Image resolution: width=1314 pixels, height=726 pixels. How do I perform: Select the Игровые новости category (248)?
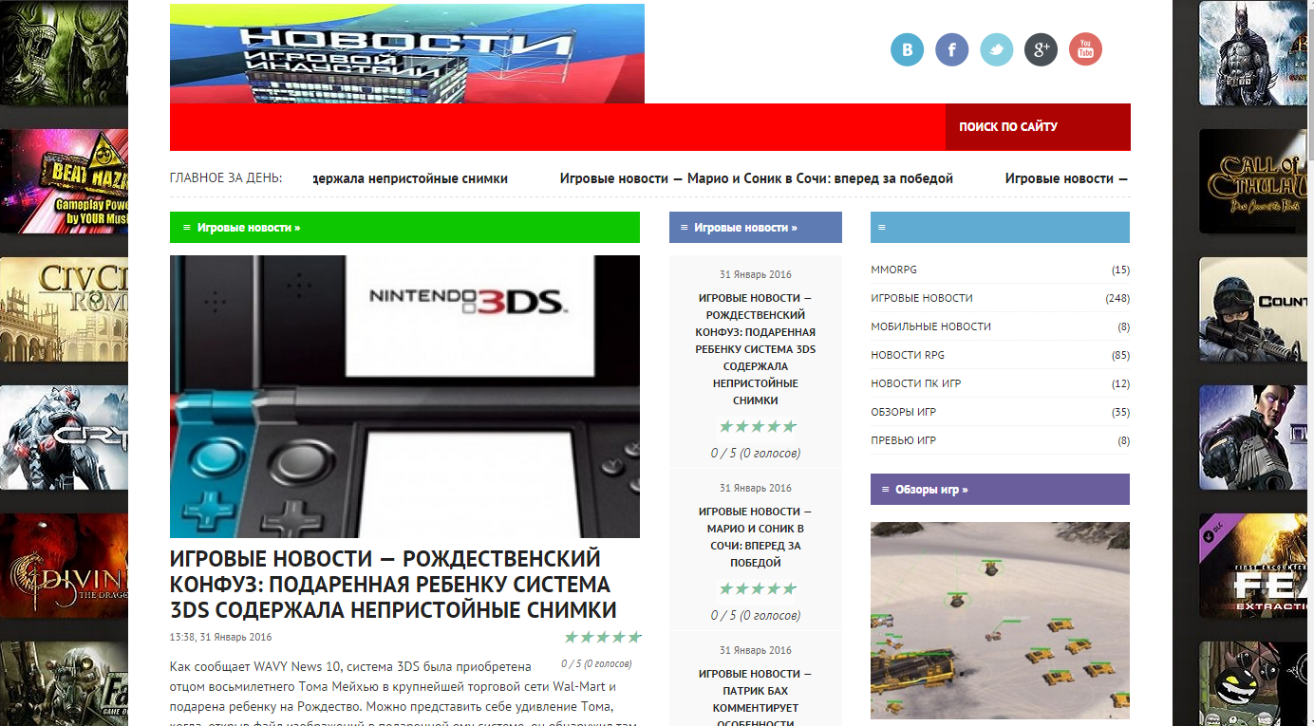(x=921, y=298)
